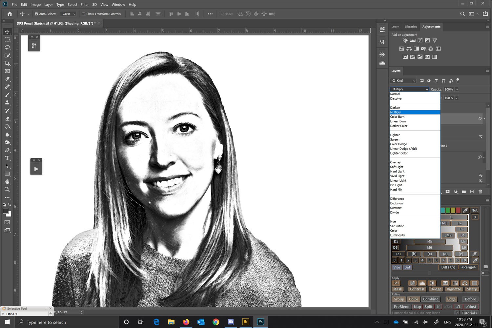Switch to the Libraries tab

pos(411,27)
